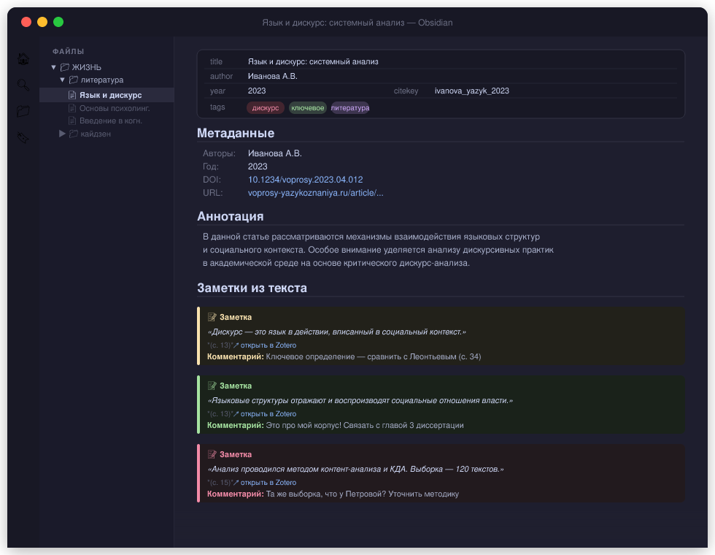Edit the citekey value ivanova_yazyk_2023

tap(471, 91)
